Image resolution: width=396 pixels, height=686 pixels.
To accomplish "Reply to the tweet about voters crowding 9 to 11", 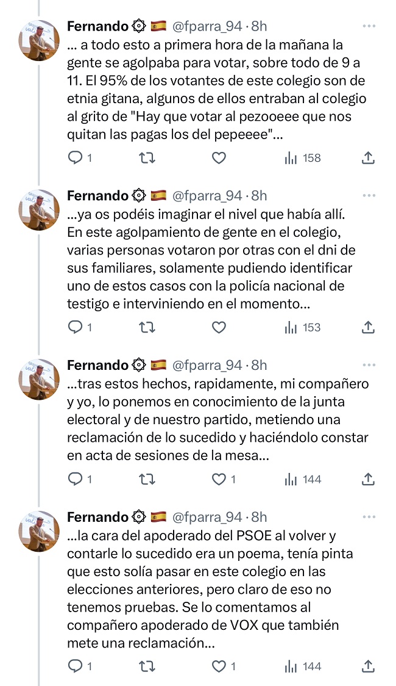I will point(75,158).
